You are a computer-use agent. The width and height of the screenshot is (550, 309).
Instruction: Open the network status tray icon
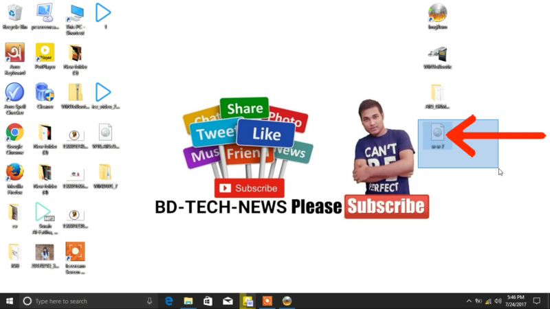coord(488,301)
